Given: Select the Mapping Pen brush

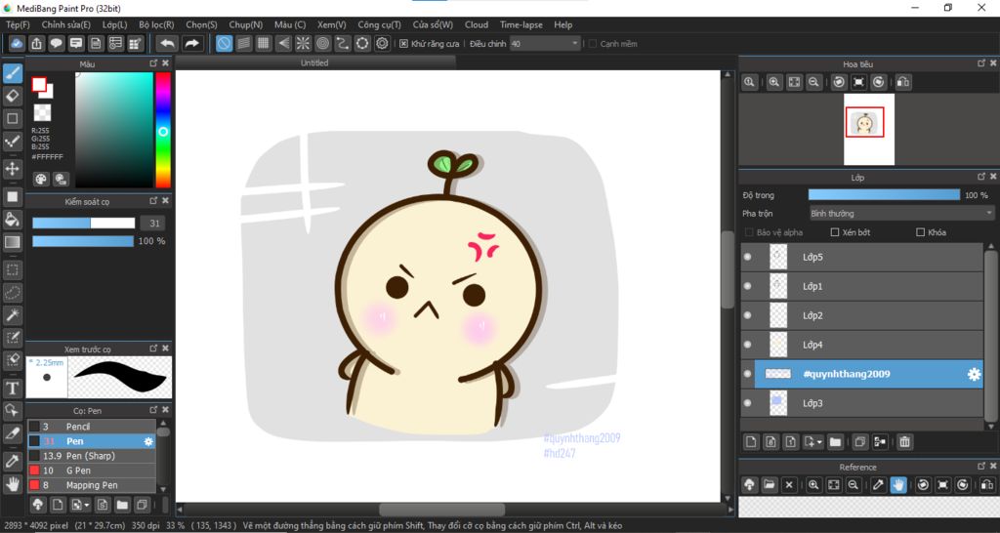Looking at the screenshot, I should (x=91, y=485).
